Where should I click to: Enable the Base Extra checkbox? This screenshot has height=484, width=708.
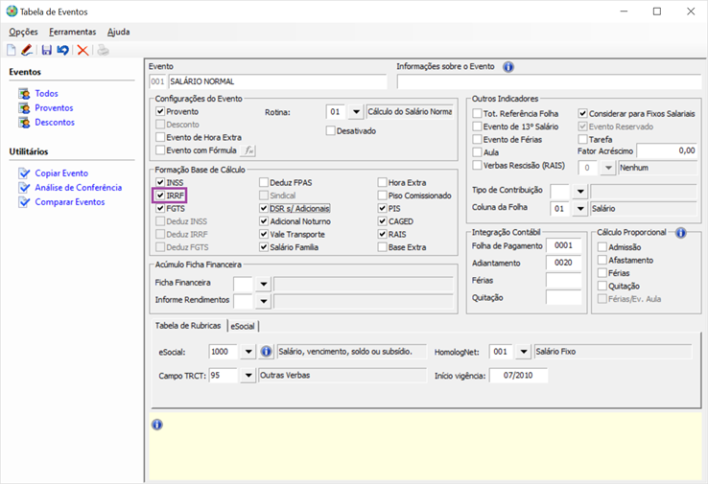coord(383,247)
